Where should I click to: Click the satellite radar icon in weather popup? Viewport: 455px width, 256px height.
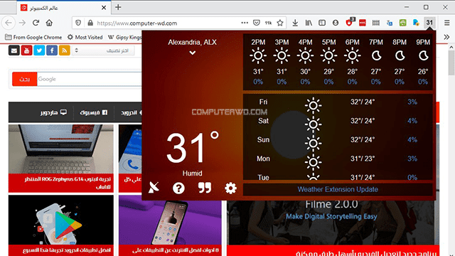(154, 188)
